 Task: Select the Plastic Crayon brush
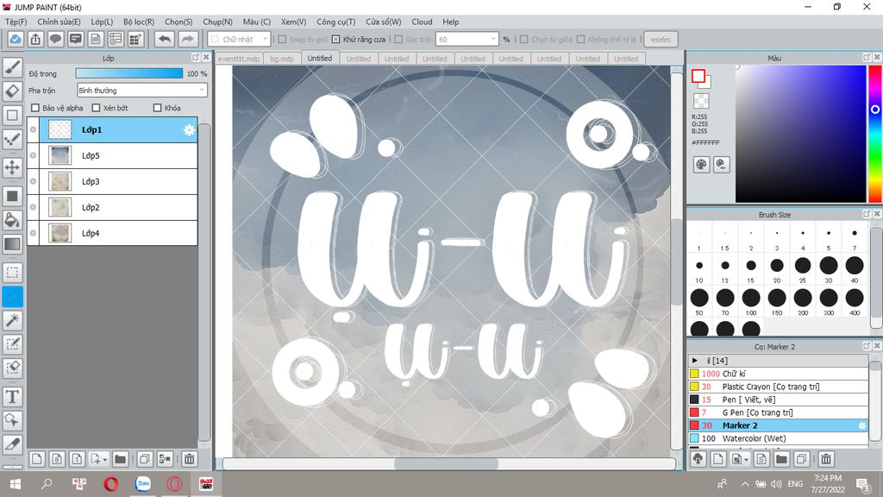(x=778, y=387)
